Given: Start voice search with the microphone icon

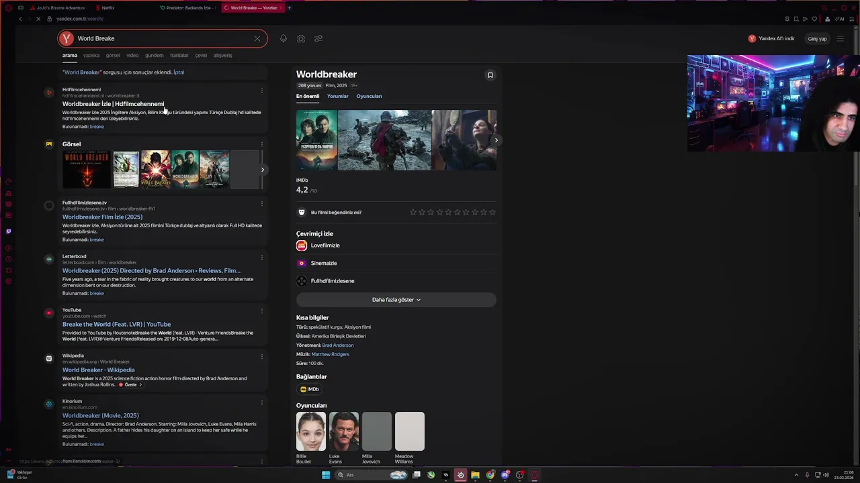Looking at the screenshot, I should [284, 39].
